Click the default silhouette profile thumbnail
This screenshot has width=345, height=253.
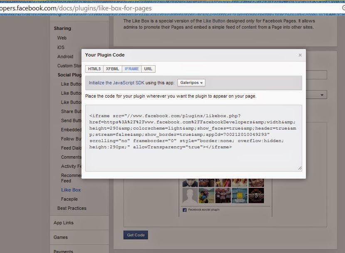[190, 195]
